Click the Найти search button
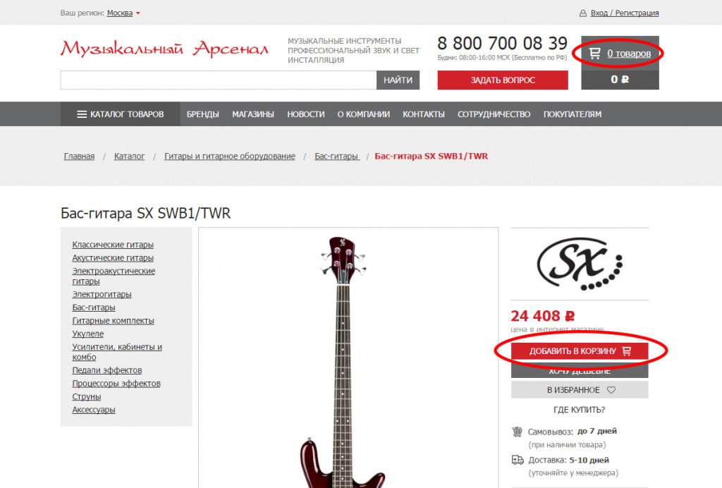This screenshot has width=722, height=488. coord(398,80)
